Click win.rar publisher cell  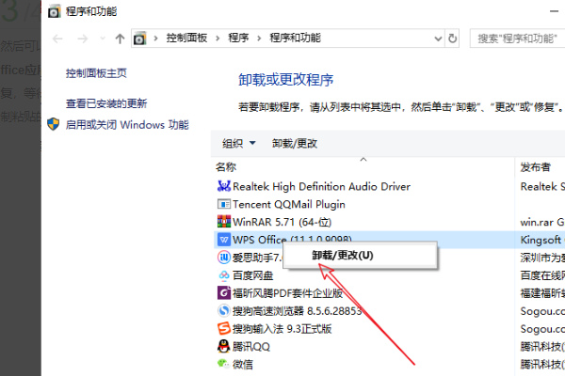542,222
